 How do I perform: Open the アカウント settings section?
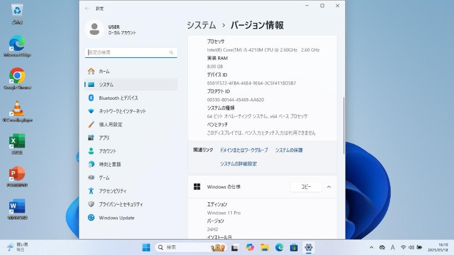pyautogui.click(x=108, y=151)
